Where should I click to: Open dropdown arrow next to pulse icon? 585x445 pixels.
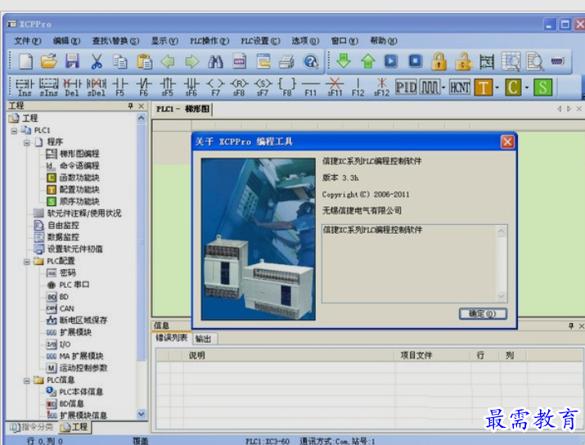pos(443,88)
